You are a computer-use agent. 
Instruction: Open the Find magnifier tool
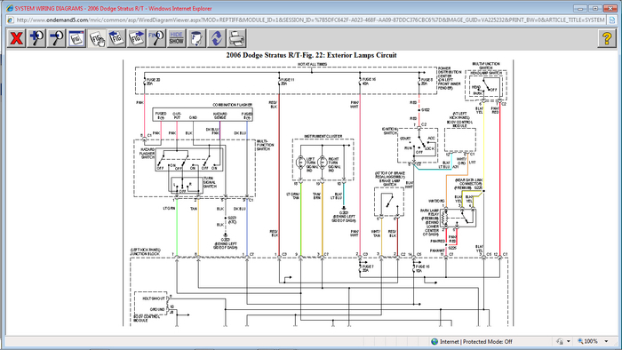[156, 38]
